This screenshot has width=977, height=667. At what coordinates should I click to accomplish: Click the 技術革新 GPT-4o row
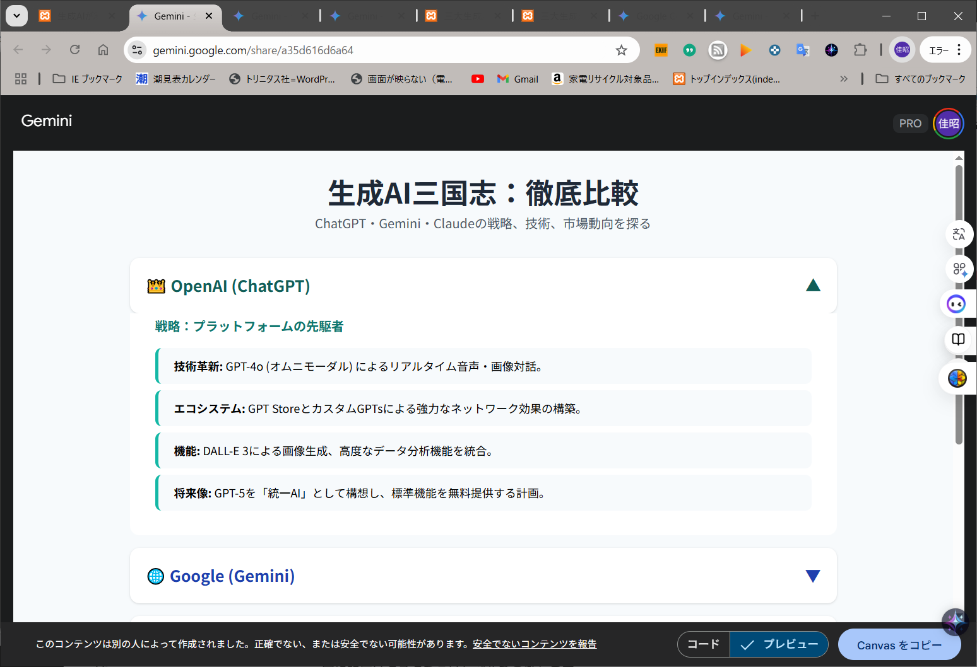483,366
